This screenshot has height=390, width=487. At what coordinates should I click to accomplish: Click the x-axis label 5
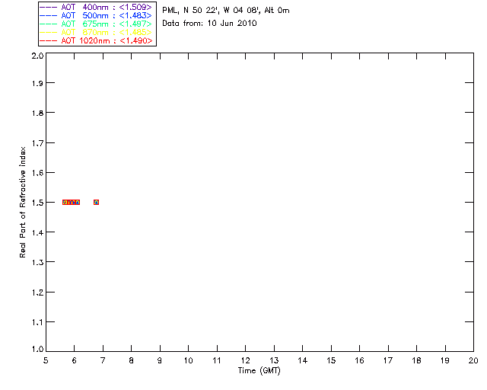point(46,360)
